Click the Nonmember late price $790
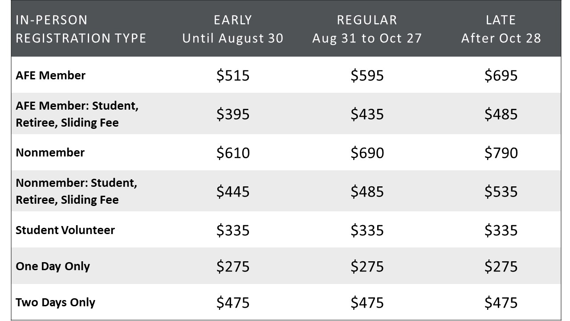570x321 pixels. pos(501,153)
